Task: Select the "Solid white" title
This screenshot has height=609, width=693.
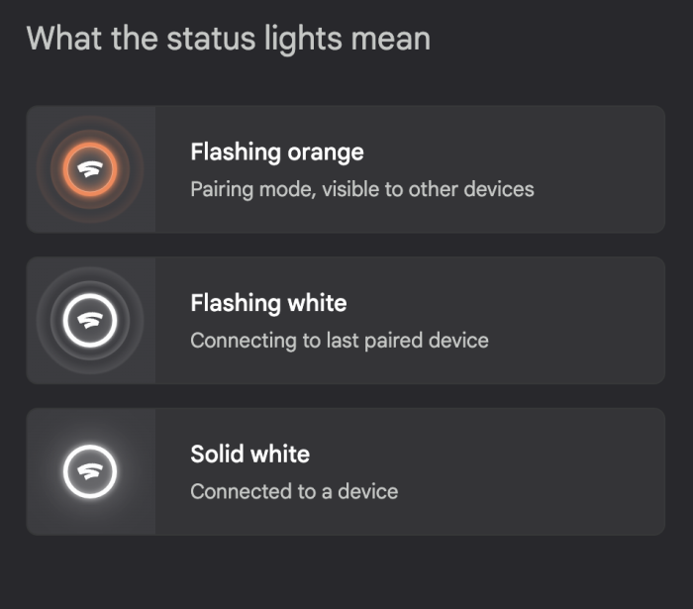Action: pos(250,455)
